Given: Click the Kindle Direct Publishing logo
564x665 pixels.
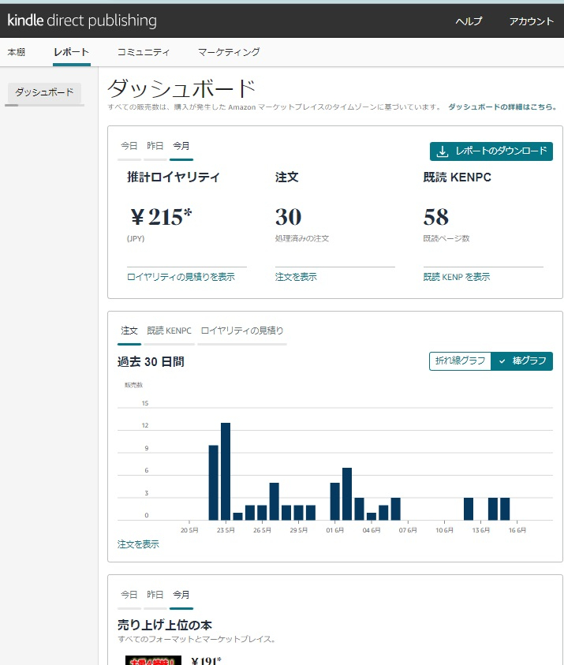Looking at the screenshot, I should pyautogui.click(x=82, y=21).
